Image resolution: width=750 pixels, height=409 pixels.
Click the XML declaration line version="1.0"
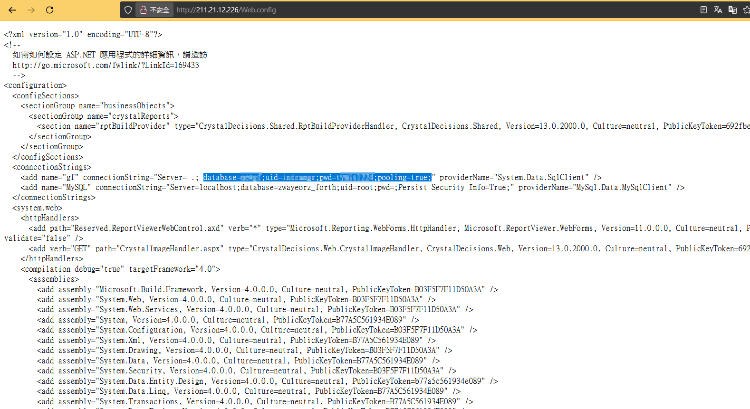click(83, 34)
